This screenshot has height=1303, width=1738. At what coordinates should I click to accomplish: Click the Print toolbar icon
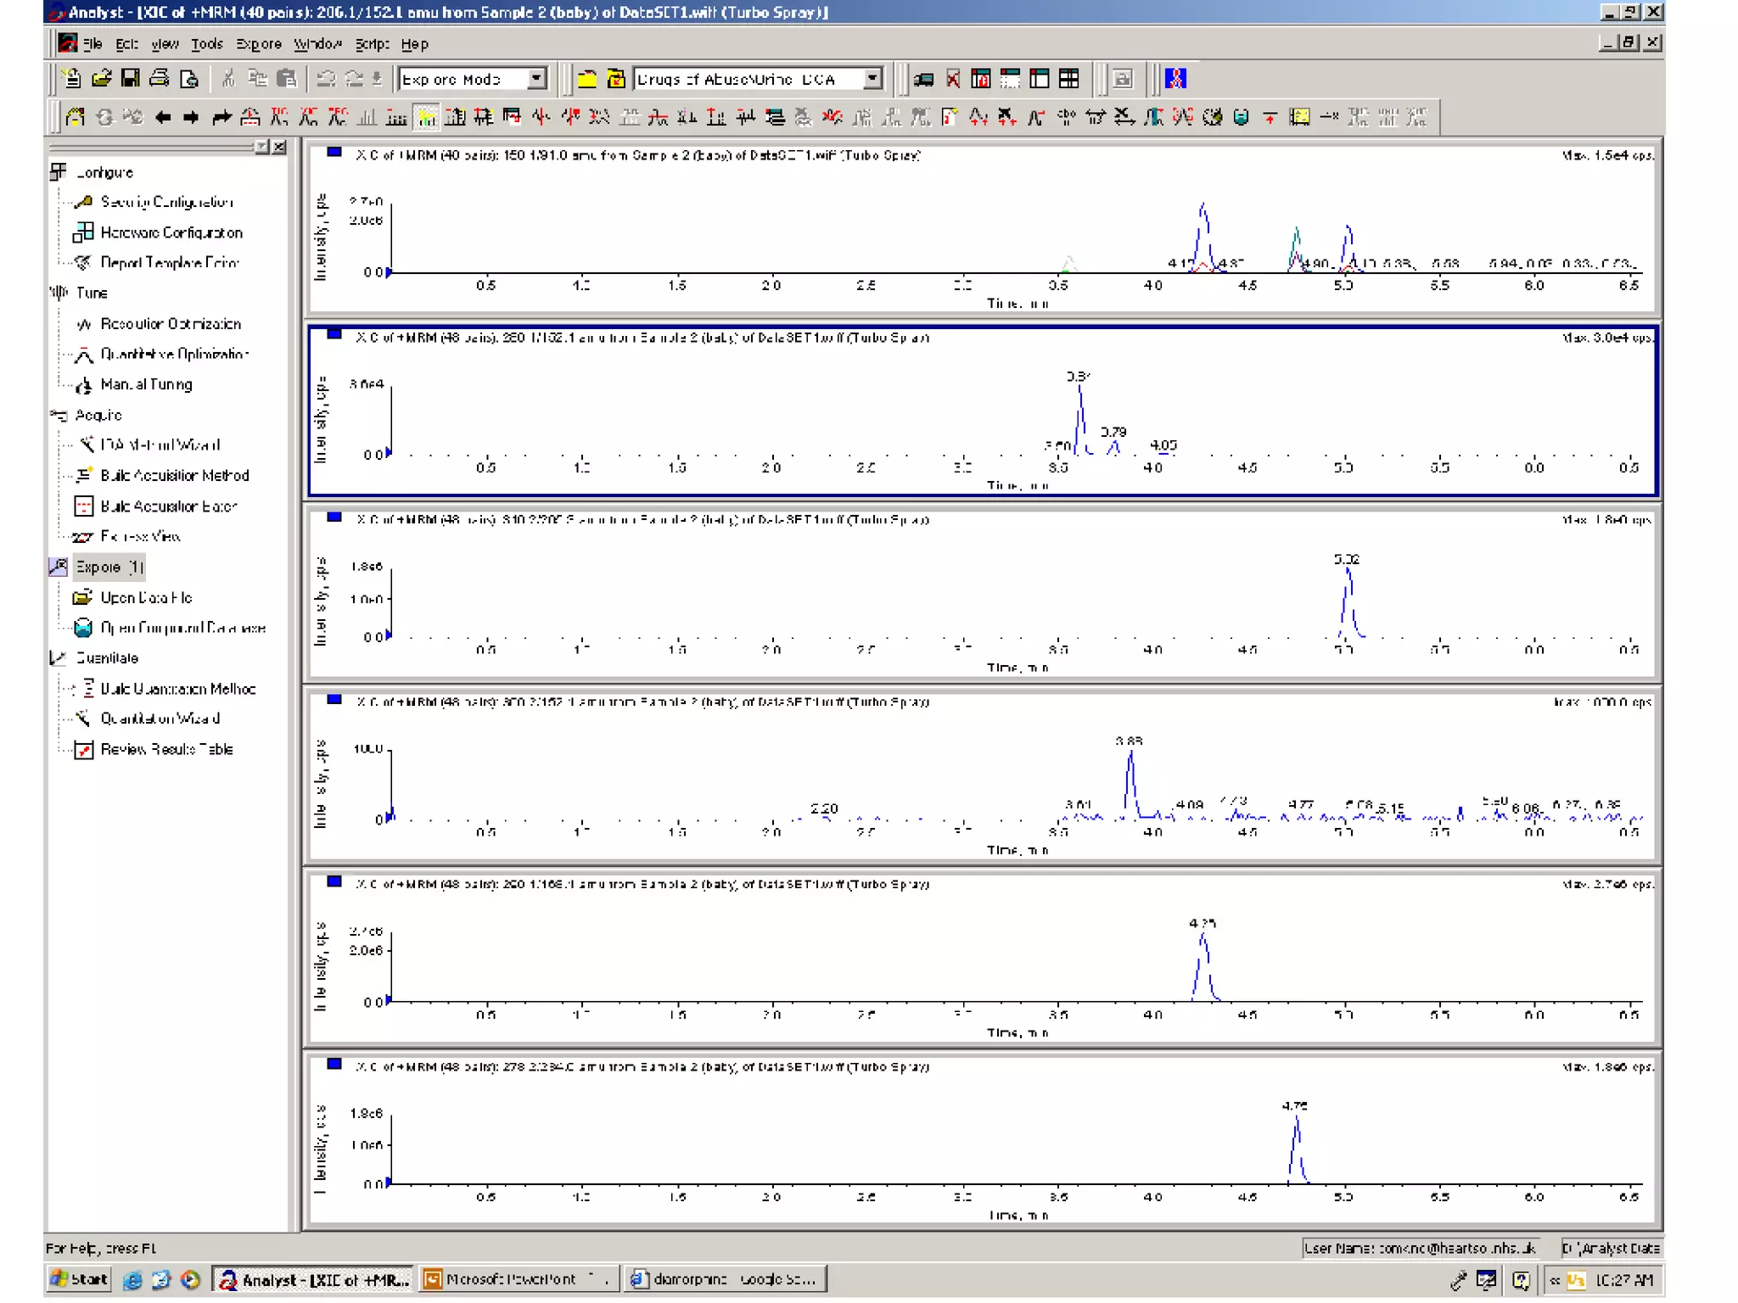click(159, 79)
